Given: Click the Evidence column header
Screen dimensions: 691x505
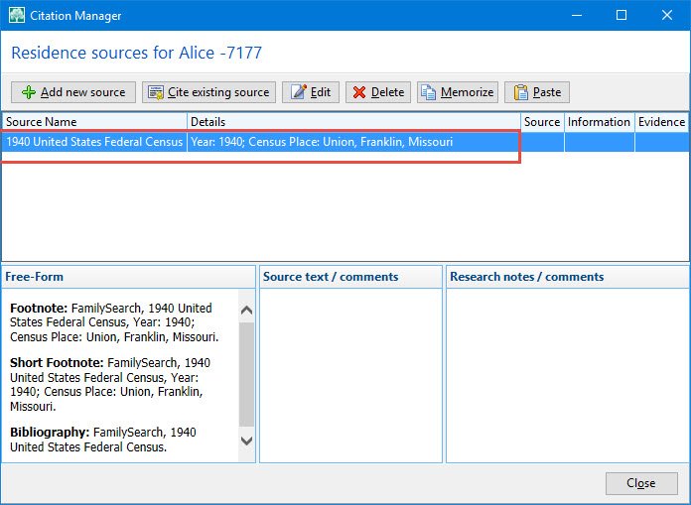Looking at the screenshot, I should point(661,122).
